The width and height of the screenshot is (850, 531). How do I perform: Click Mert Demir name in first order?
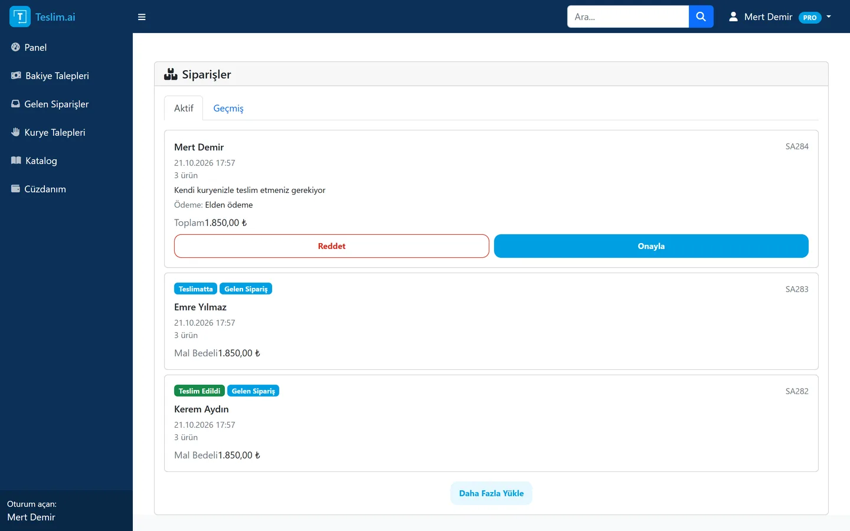click(x=199, y=147)
